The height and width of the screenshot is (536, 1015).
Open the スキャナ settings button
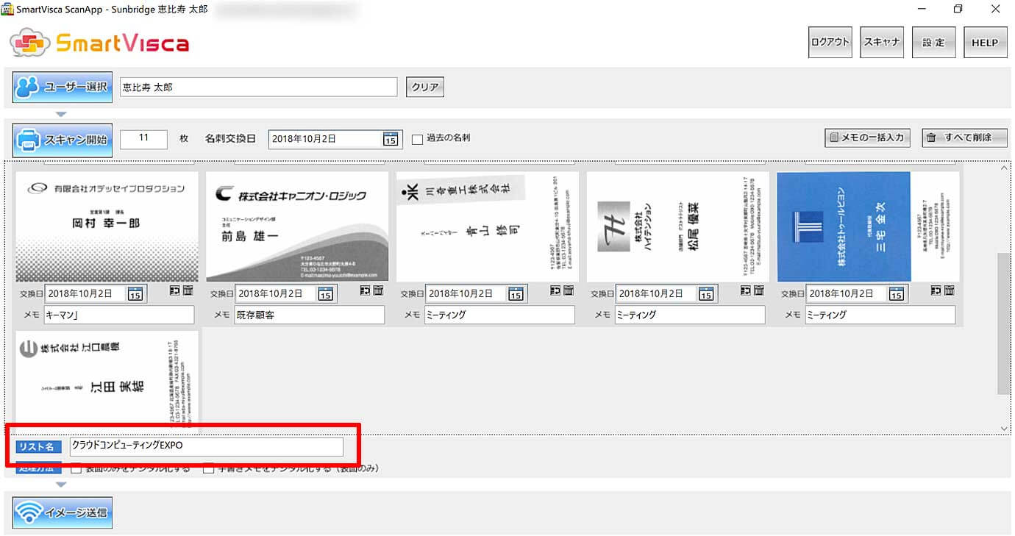pos(881,43)
